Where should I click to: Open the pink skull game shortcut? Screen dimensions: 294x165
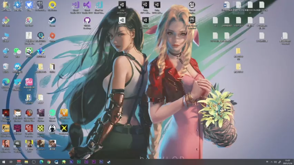pyautogui.click(x=17, y=130)
